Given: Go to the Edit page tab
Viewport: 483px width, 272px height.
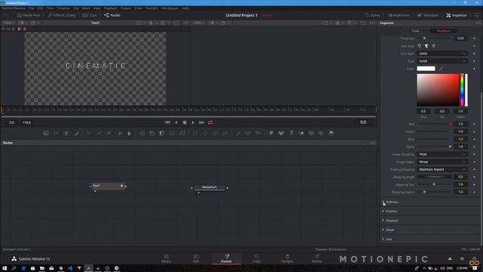Looking at the screenshot, I should (196, 258).
